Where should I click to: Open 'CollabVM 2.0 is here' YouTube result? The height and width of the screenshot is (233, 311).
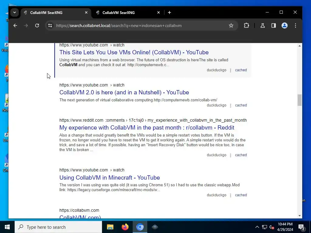click(124, 92)
